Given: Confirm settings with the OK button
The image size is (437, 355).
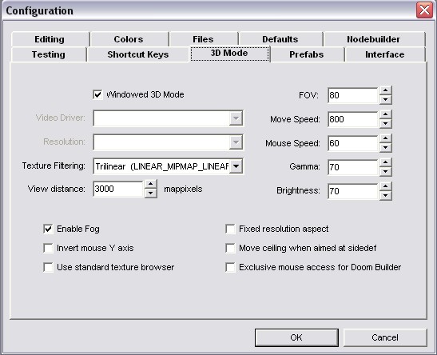Looking at the screenshot, I should (296, 337).
